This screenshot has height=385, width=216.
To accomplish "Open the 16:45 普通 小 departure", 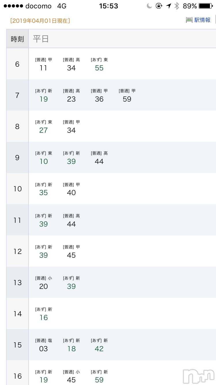I will tap(71, 376).
